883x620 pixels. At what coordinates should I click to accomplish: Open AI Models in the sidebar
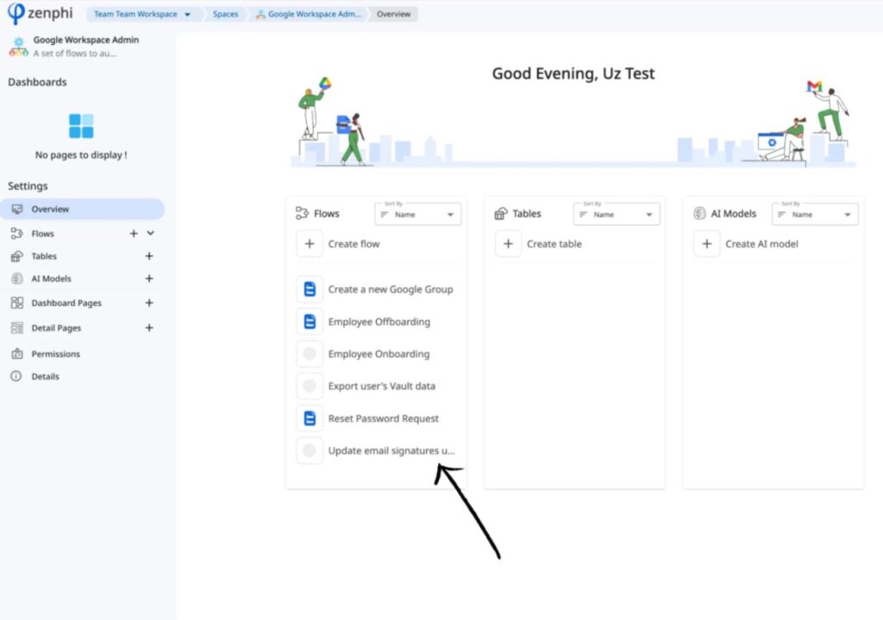point(51,279)
